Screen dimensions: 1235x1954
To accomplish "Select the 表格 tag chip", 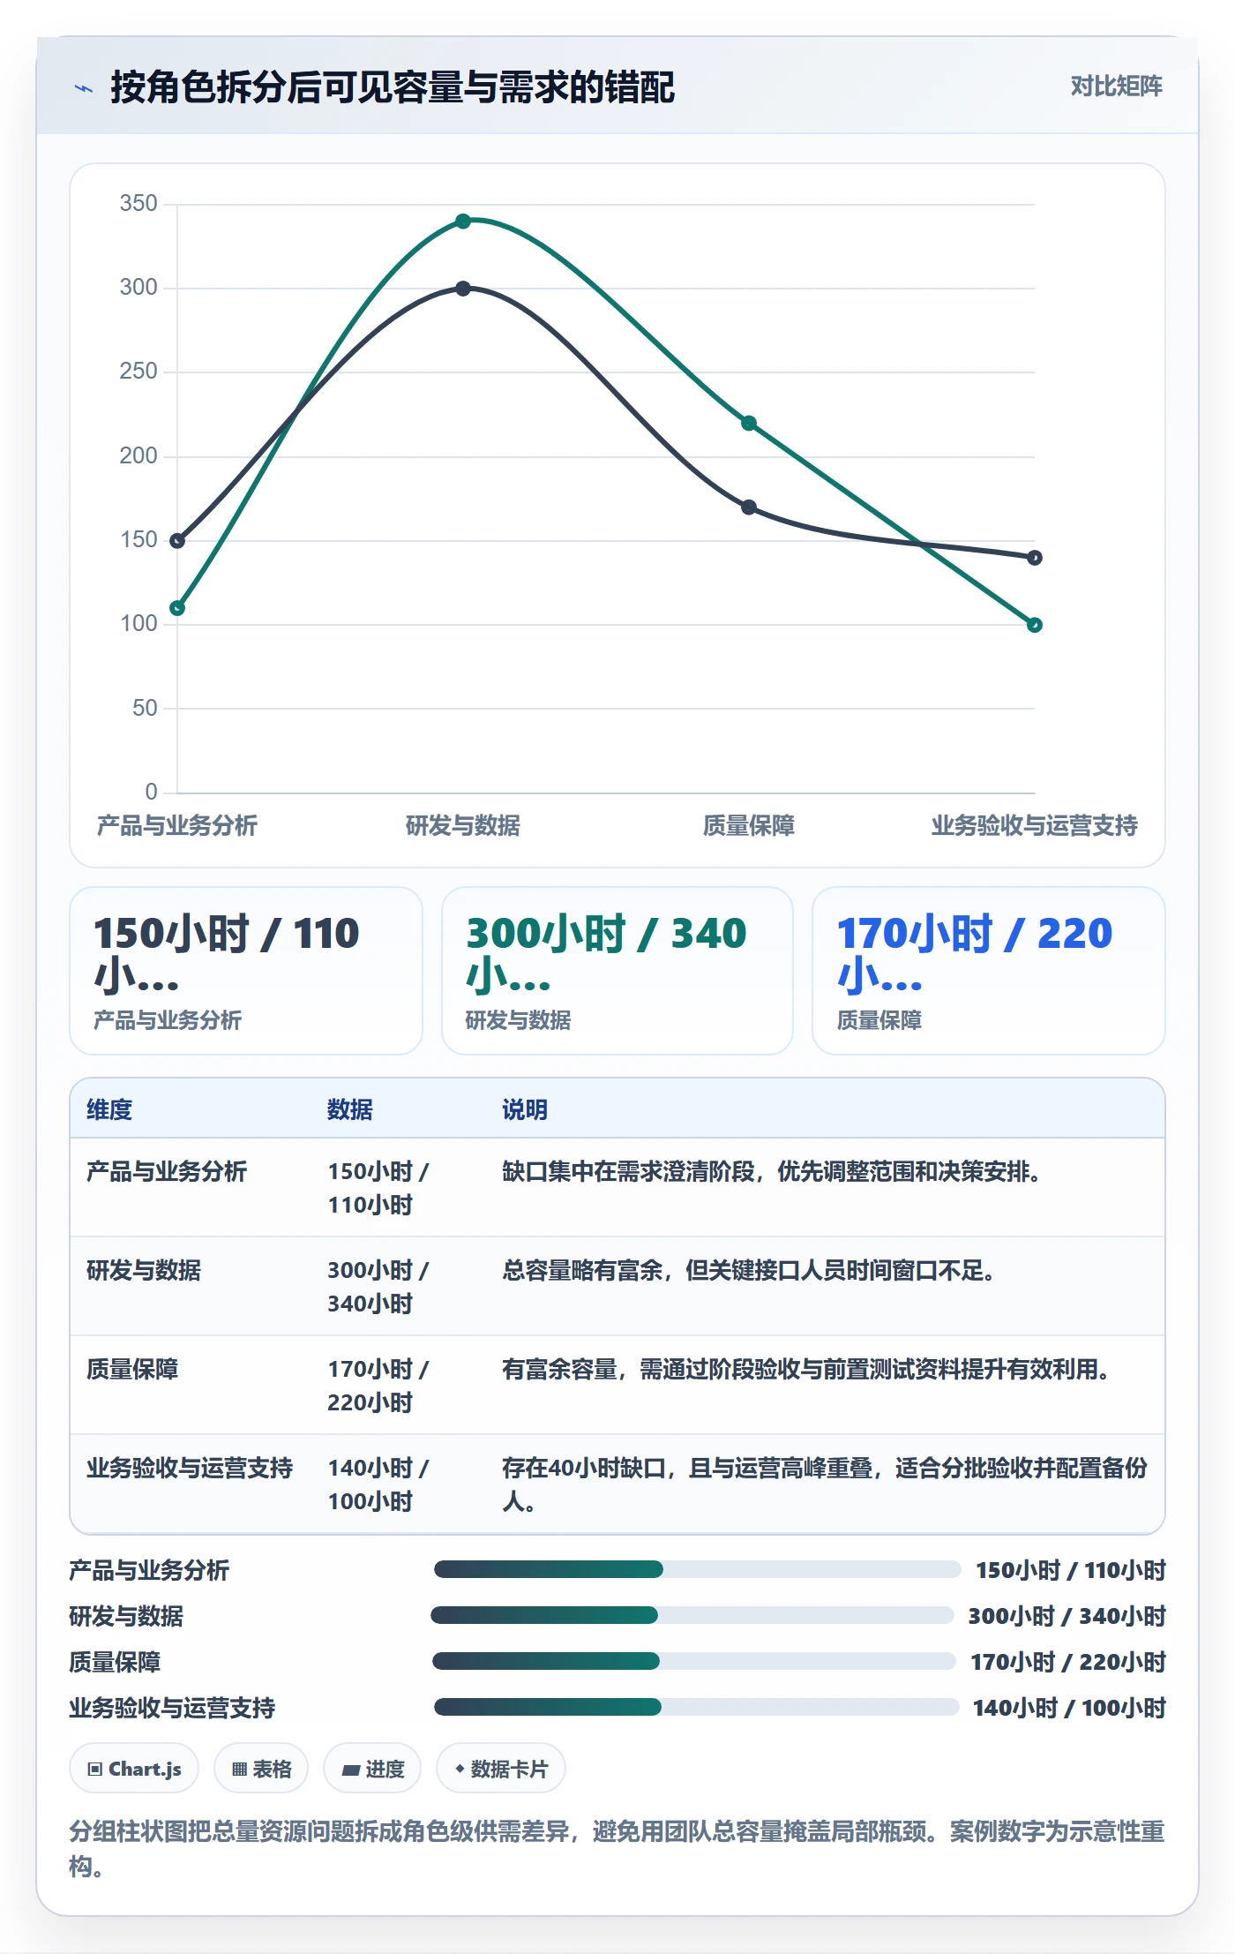I will tap(261, 1768).
